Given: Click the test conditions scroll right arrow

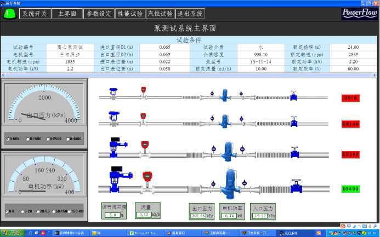Looking at the screenshot, I should click(374, 75).
